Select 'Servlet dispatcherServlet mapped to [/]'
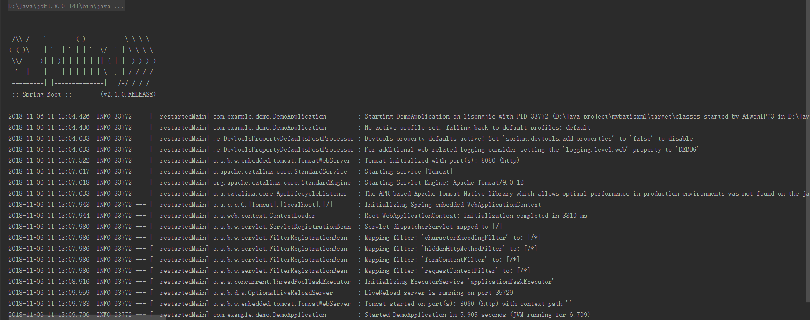Viewport: 810px width, 320px height. (433, 227)
